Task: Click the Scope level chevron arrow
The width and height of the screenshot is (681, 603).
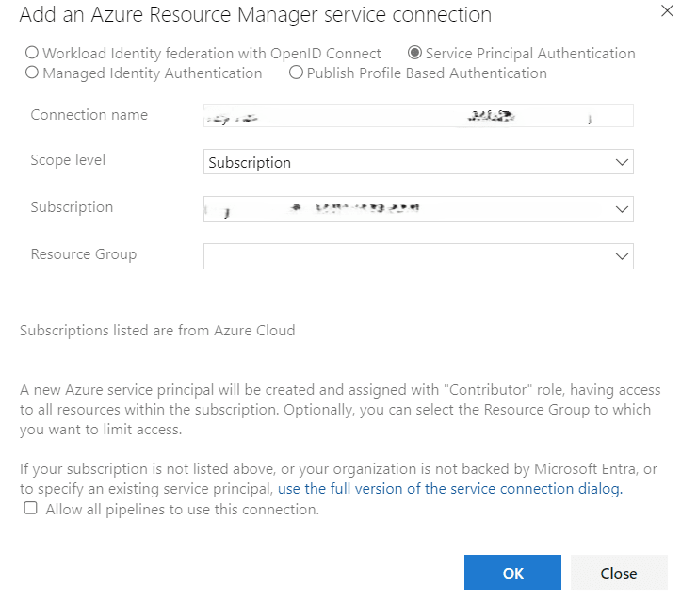Action: point(622,162)
